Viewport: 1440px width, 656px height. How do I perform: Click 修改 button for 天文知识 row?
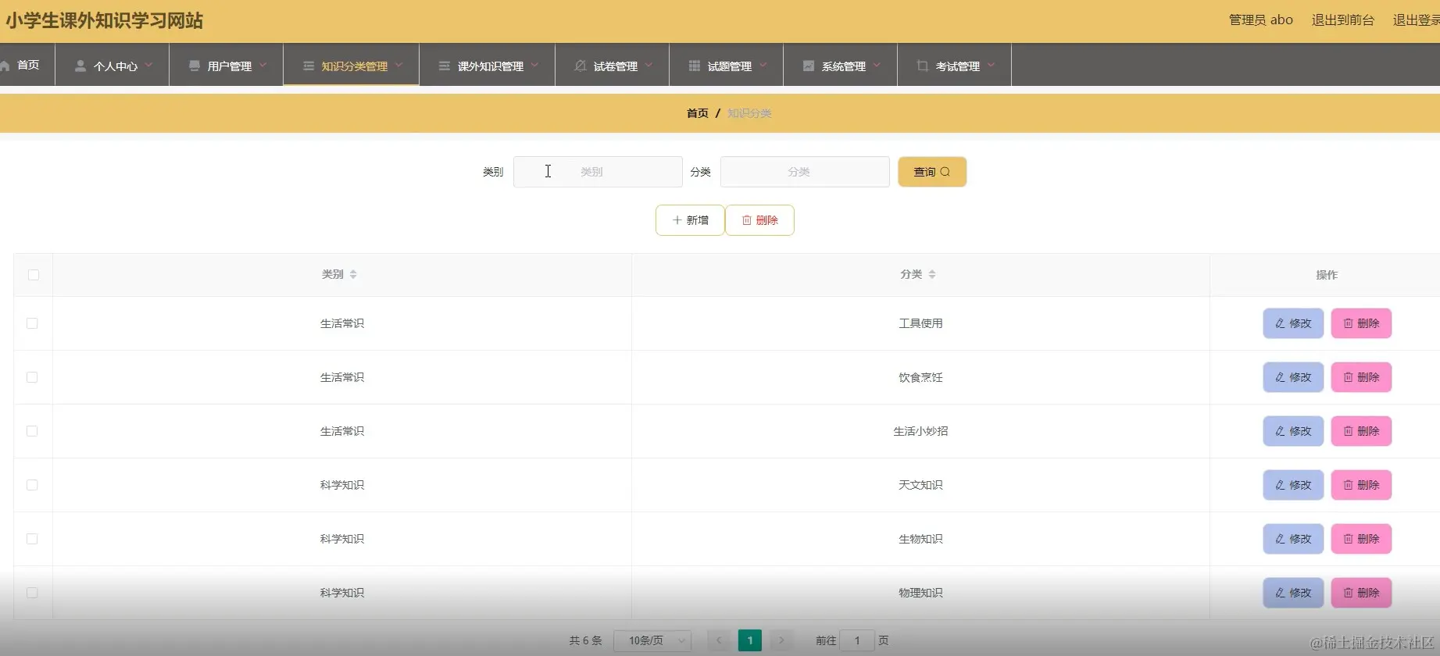pos(1293,485)
